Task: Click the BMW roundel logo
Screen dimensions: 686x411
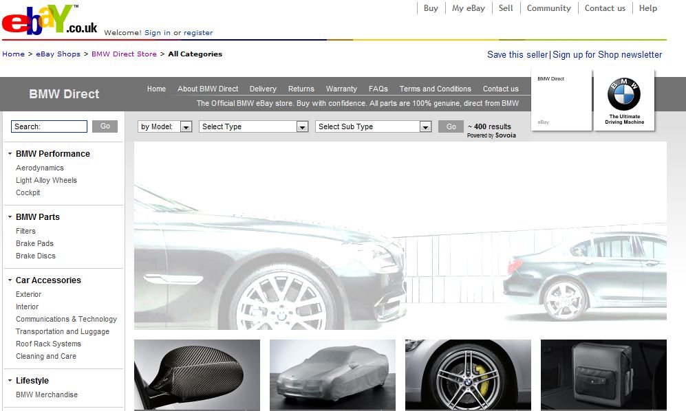Action: 624,94
